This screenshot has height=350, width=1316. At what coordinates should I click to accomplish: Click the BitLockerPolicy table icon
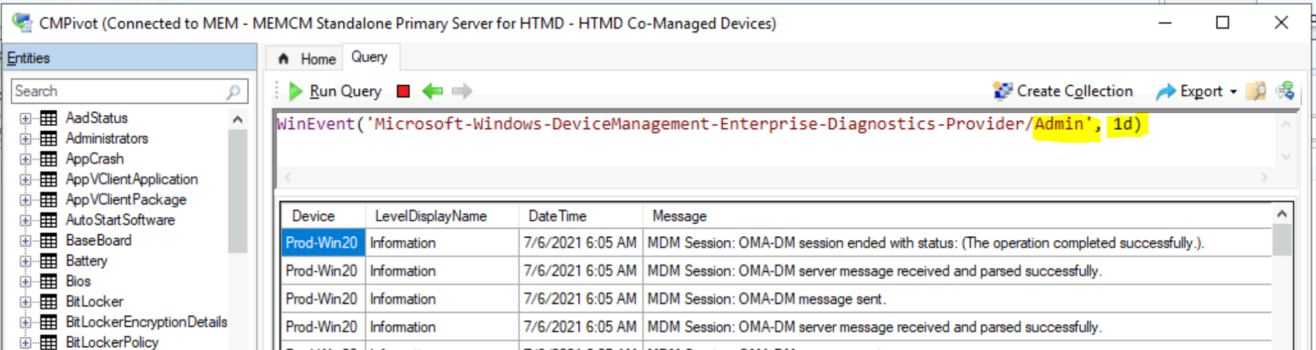(x=48, y=343)
